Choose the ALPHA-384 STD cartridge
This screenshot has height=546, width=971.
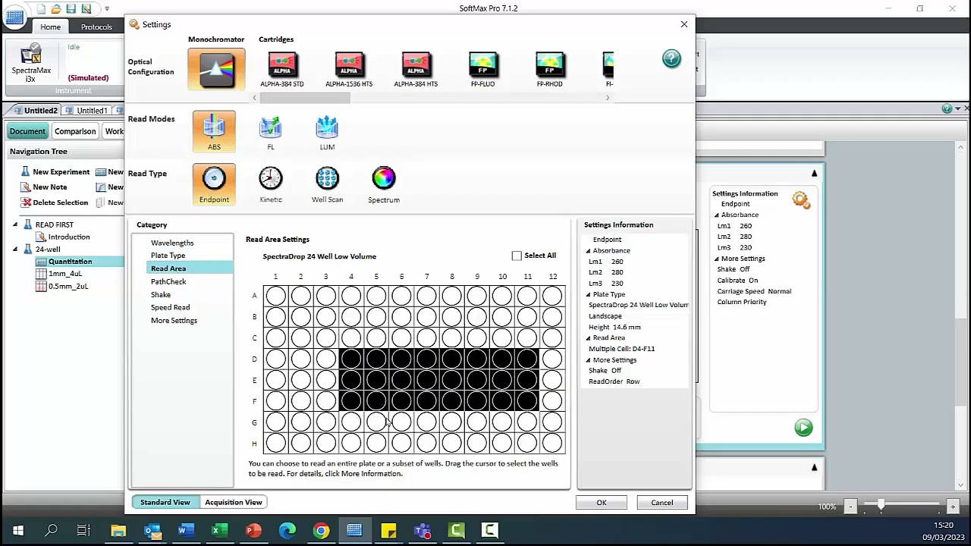(282, 69)
